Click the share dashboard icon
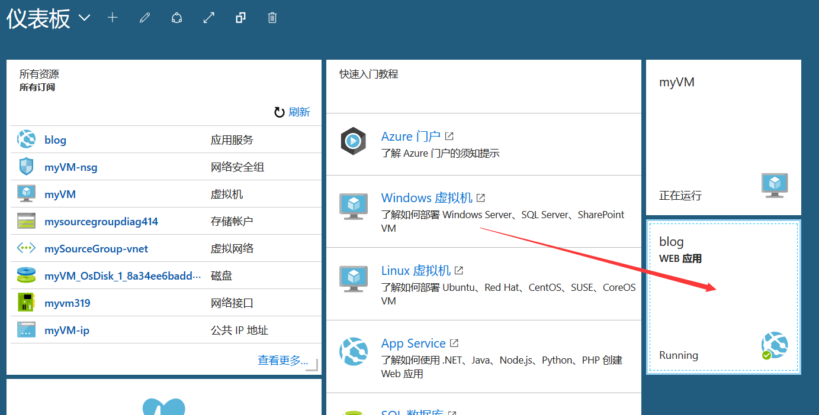 (x=176, y=18)
